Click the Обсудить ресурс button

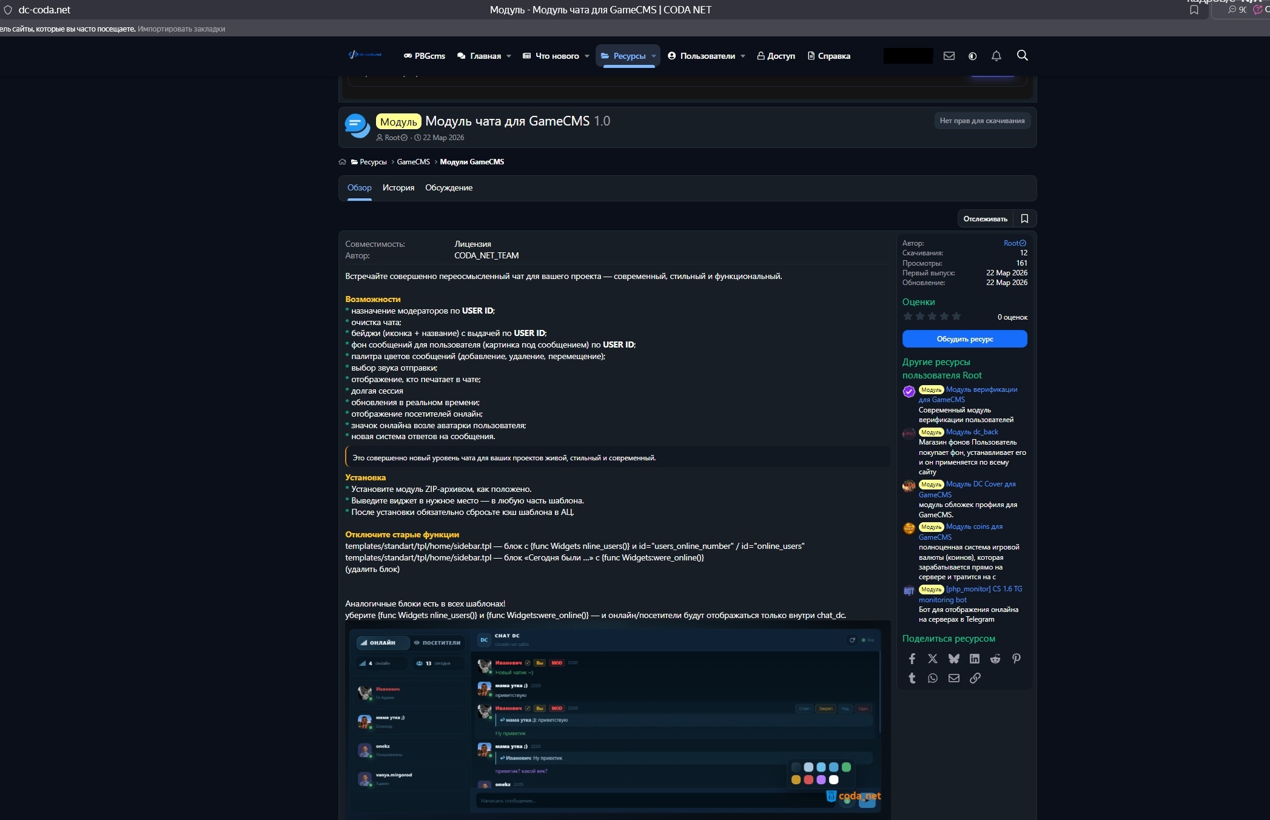[x=964, y=339]
